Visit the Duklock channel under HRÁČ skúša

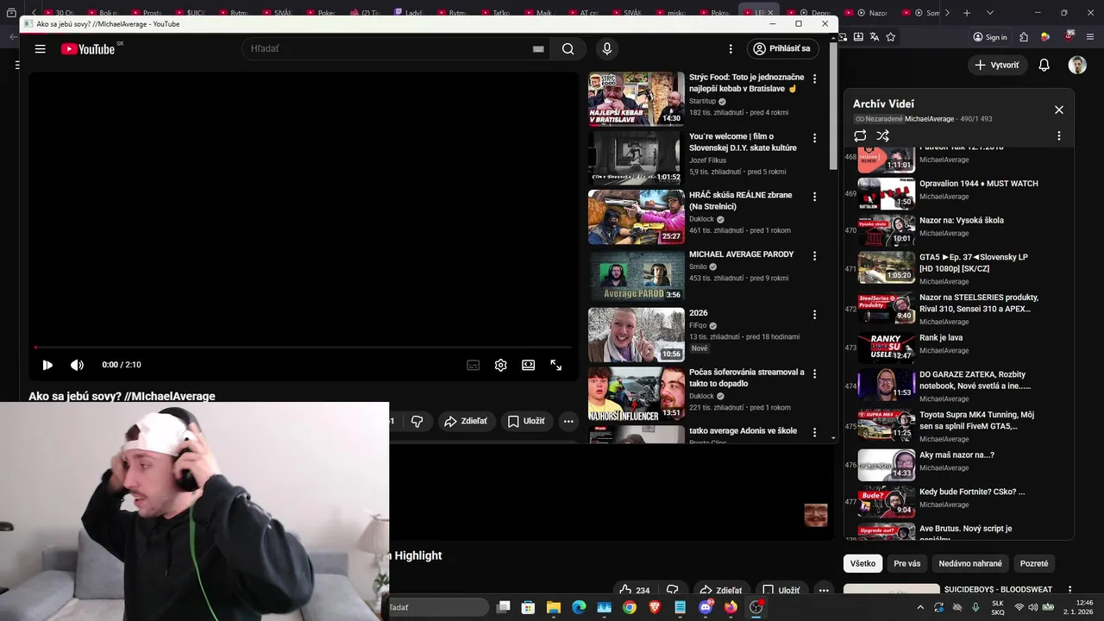click(701, 219)
